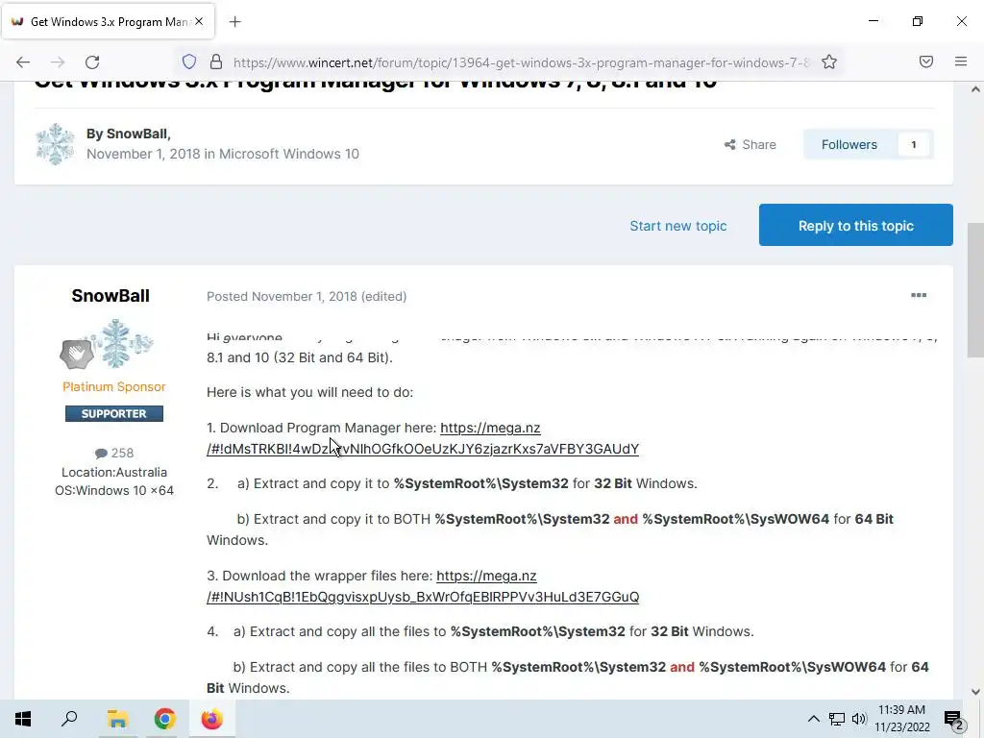Click the page vertical scrollbar thumb
This screenshot has height=738, width=984.
(975, 289)
